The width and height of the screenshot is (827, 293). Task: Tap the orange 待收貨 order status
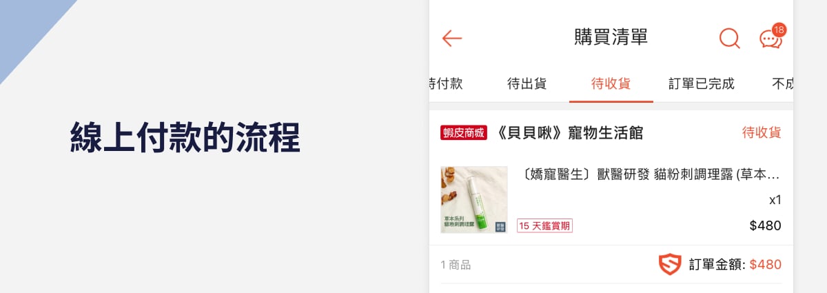tap(762, 132)
